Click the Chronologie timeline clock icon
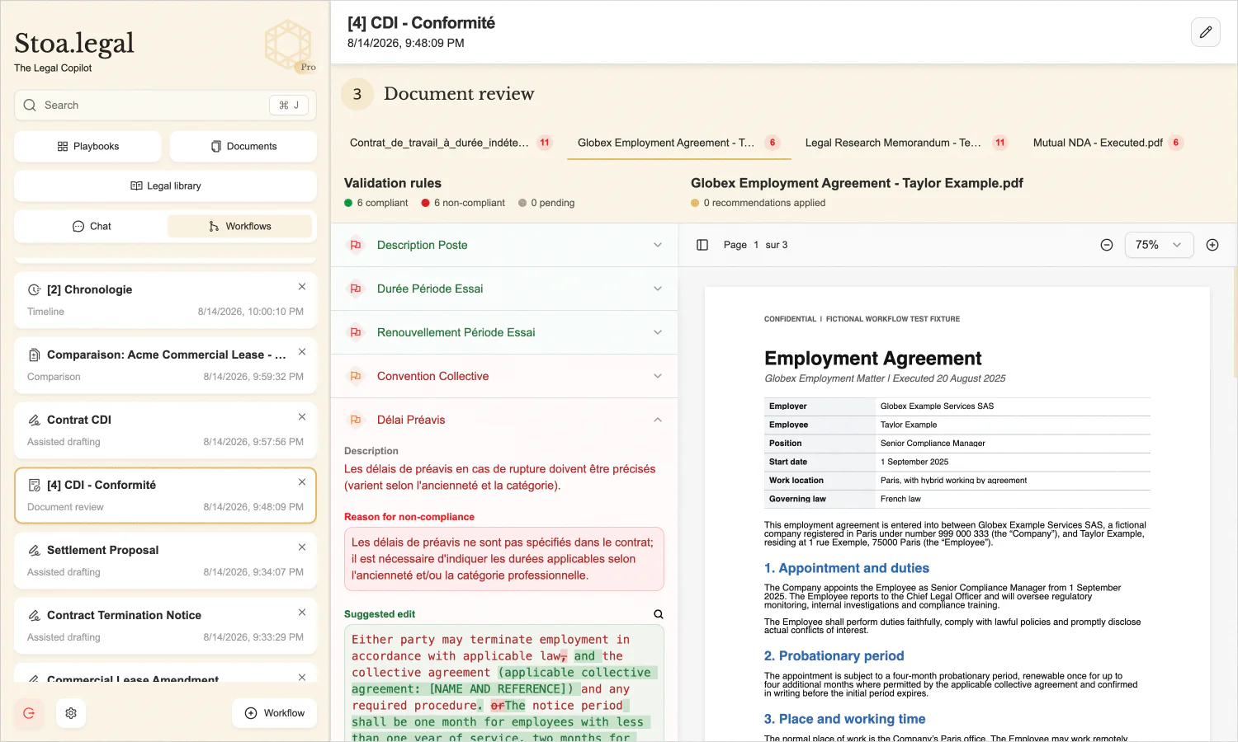Screen dimensions: 1238x742 pyautogui.click(x=34, y=289)
